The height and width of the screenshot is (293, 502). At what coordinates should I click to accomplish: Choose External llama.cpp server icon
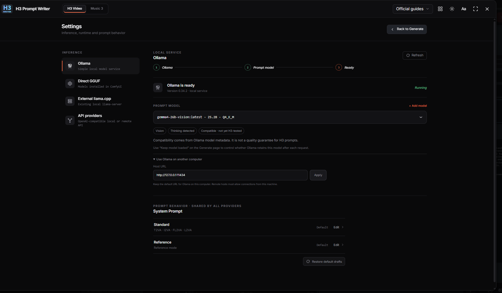(70, 101)
